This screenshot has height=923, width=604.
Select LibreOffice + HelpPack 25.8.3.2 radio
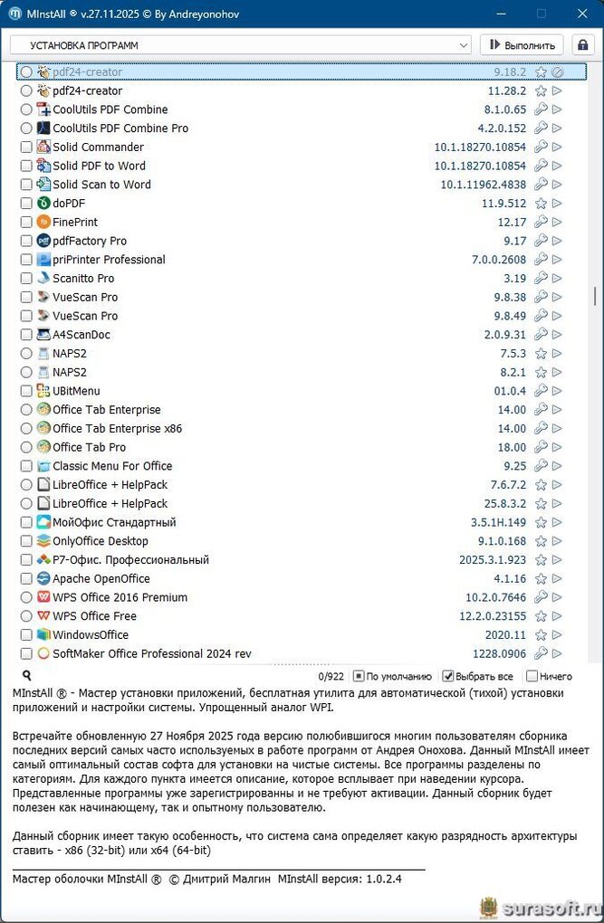pyautogui.click(x=26, y=504)
